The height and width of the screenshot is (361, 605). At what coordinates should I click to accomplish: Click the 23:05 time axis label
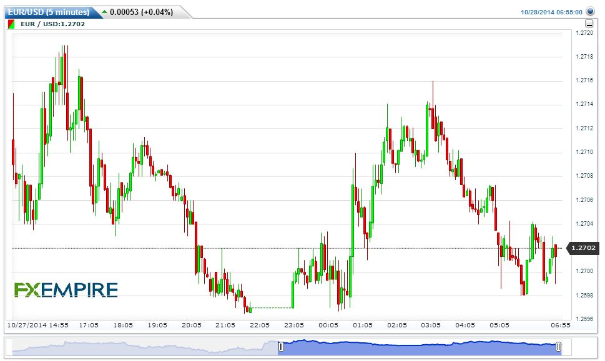[x=294, y=325]
